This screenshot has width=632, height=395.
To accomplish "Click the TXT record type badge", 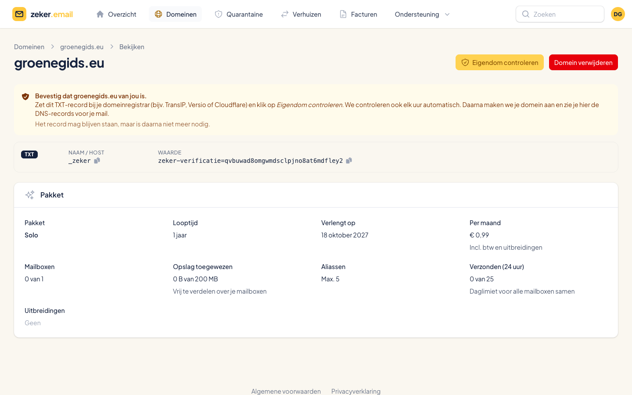I will tap(29, 154).
